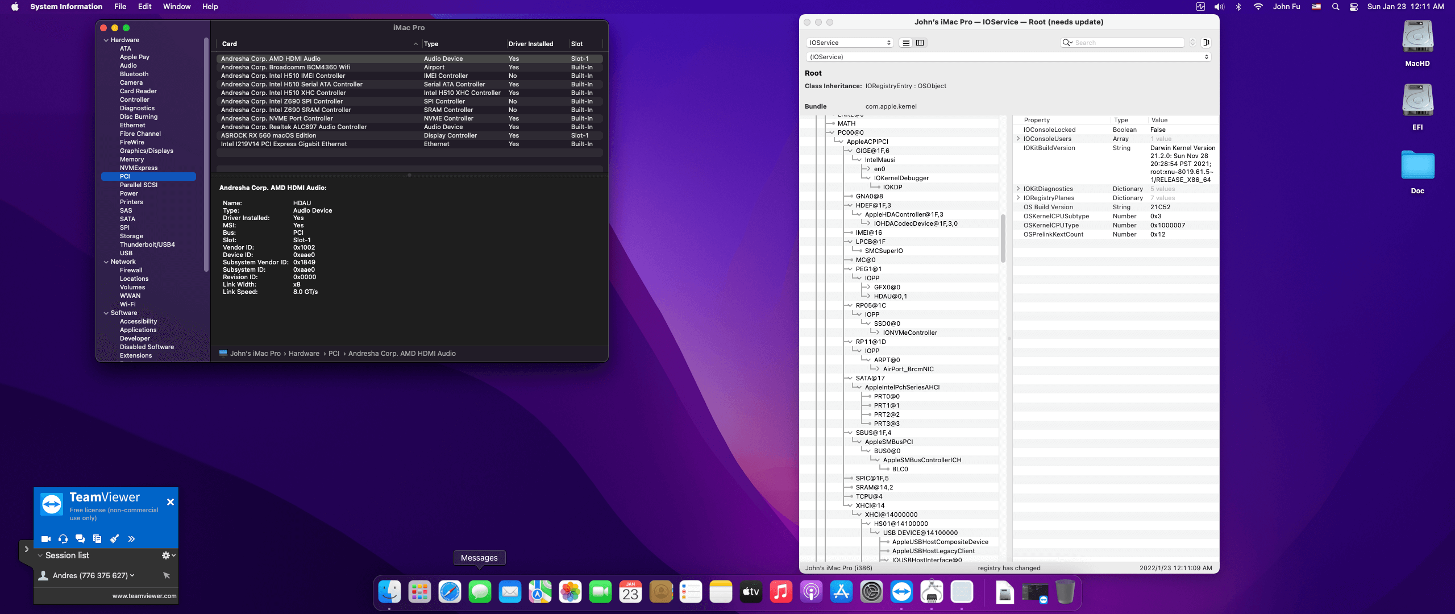Screen dimensions: 1455x614
Task: Open System Preferences in the Dock
Action: coord(871,592)
